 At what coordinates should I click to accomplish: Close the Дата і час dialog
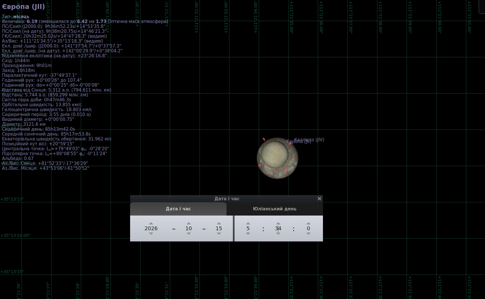pyautogui.click(x=319, y=199)
